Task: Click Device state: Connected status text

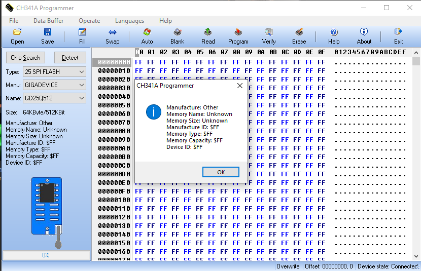Action: click(x=388, y=266)
